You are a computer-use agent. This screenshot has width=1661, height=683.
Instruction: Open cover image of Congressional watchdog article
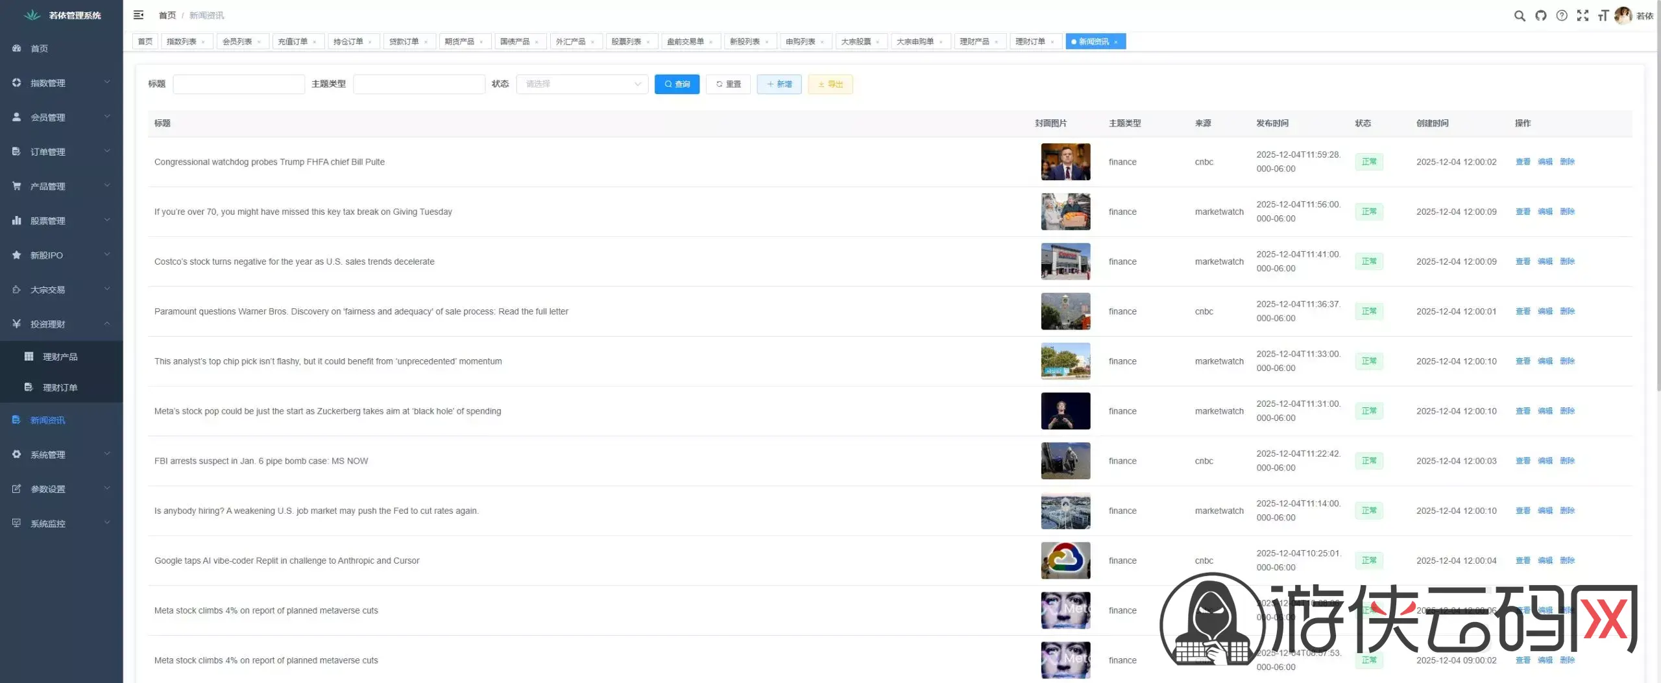point(1065,162)
